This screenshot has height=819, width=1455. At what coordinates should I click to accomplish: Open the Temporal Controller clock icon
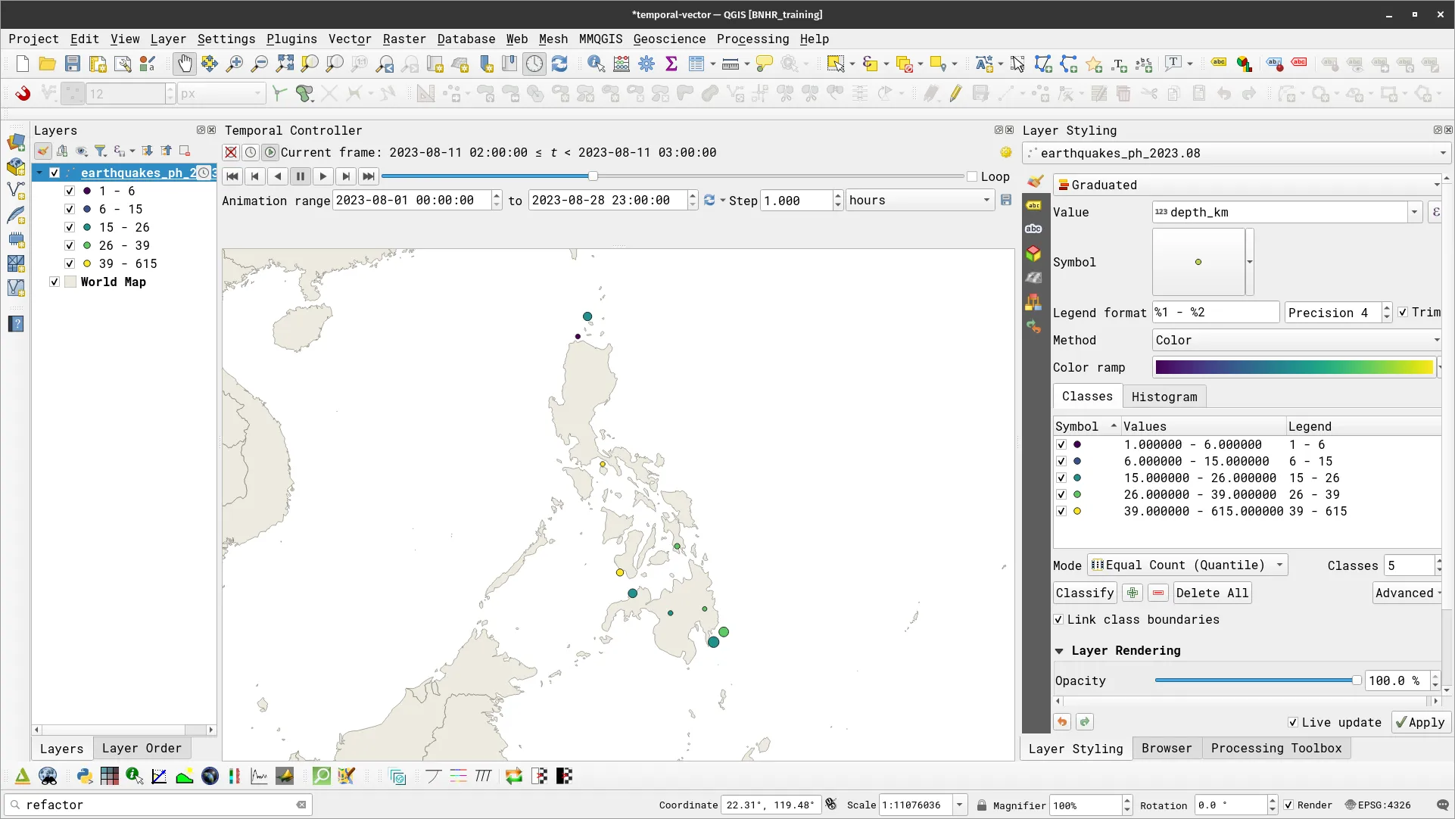534,64
